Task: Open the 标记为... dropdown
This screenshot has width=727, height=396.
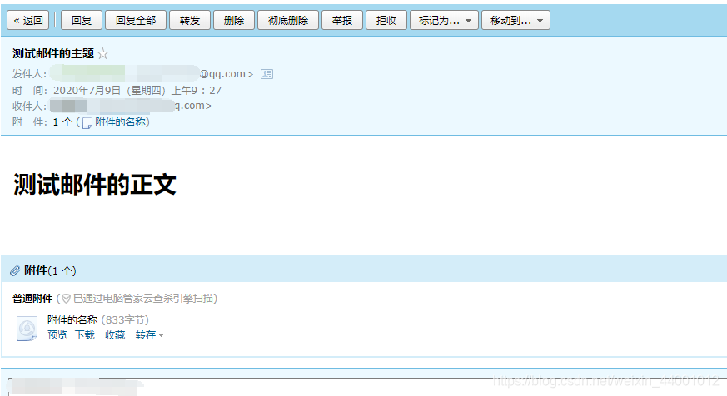Action: (444, 20)
